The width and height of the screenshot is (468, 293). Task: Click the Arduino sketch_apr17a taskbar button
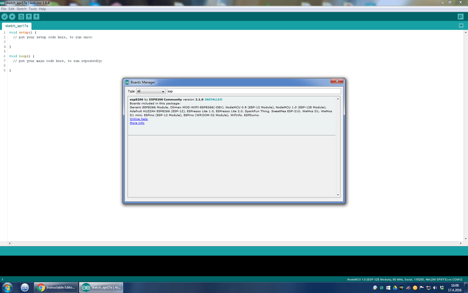pos(101,287)
